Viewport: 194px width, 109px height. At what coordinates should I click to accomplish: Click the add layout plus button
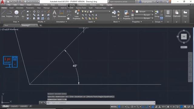coord(30,106)
